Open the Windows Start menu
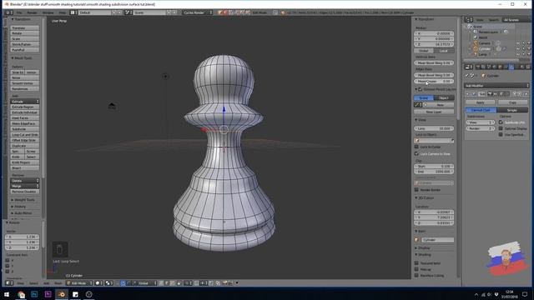Image resolution: width=534 pixels, height=300 pixels. 7,294
